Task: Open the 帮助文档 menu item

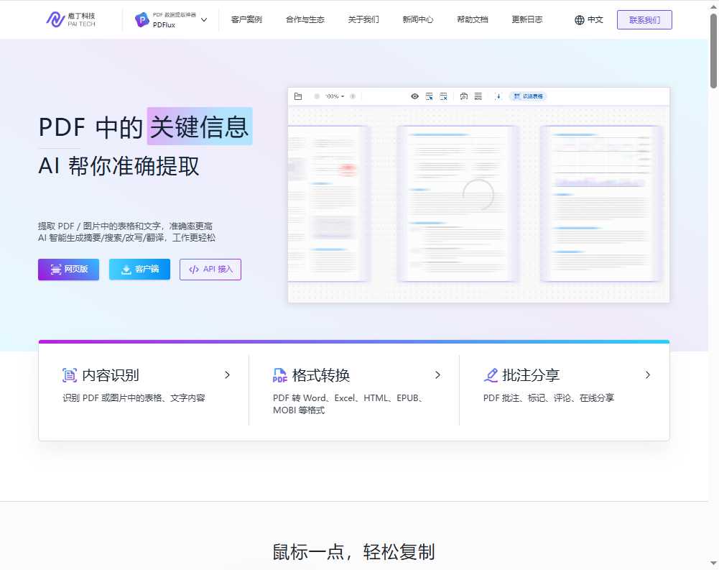Action: [472, 19]
